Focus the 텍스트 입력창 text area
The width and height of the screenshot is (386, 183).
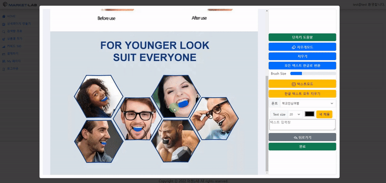(303, 125)
